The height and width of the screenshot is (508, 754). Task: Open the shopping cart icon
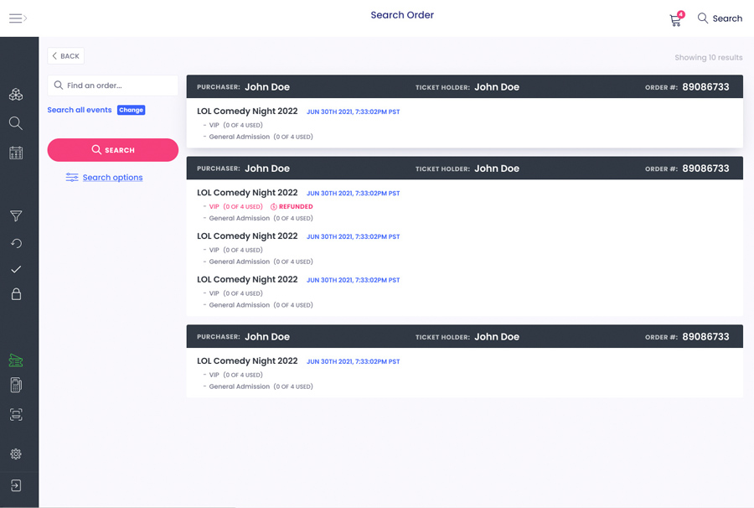[x=677, y=18]
